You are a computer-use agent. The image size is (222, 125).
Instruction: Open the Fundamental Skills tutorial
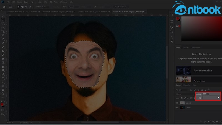[199, 71]
